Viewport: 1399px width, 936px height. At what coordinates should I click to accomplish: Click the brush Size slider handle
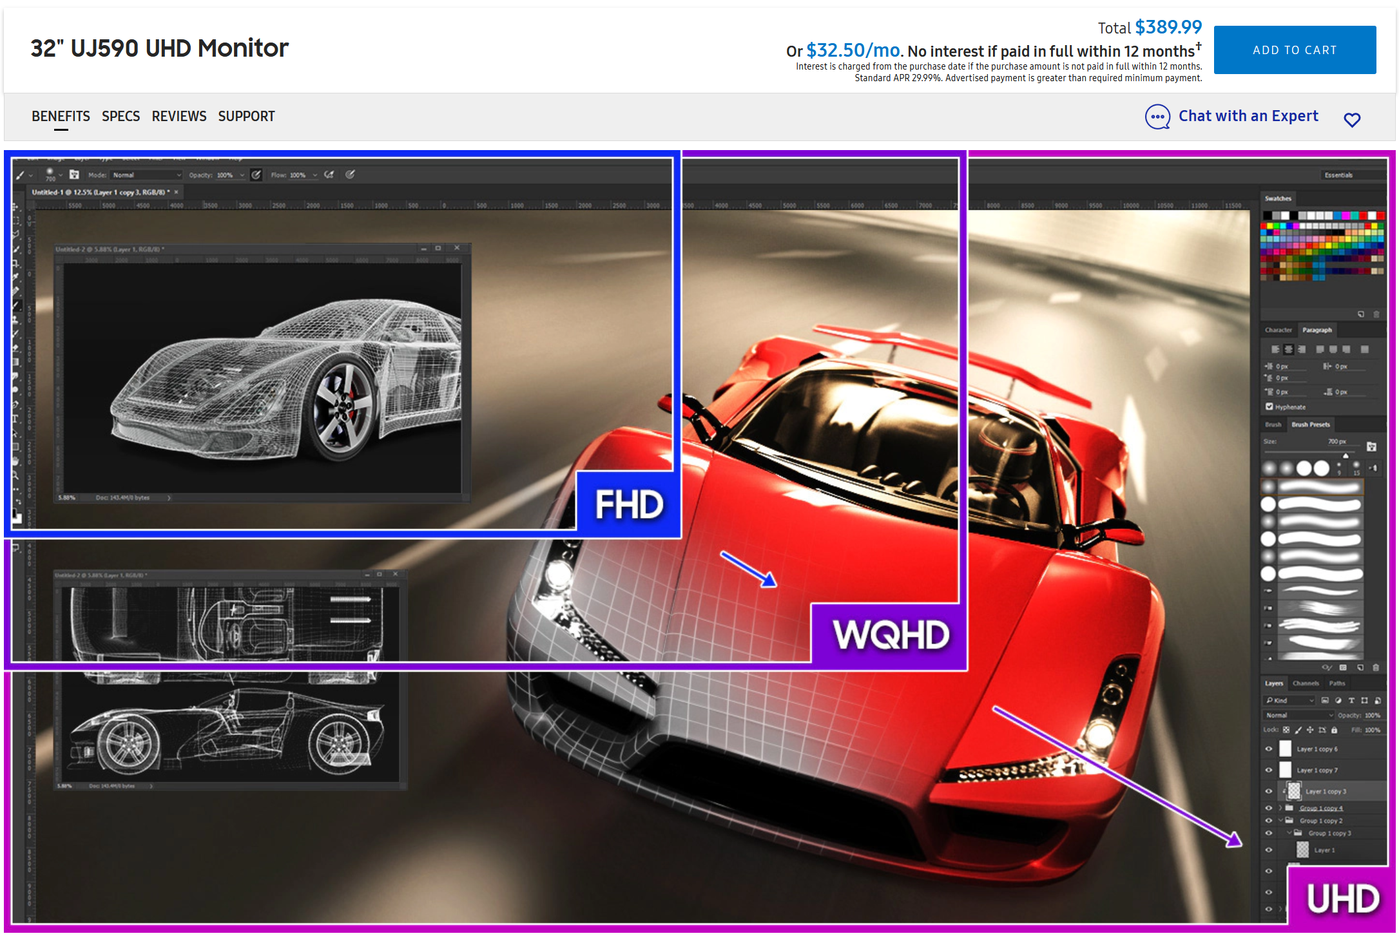1346,455
